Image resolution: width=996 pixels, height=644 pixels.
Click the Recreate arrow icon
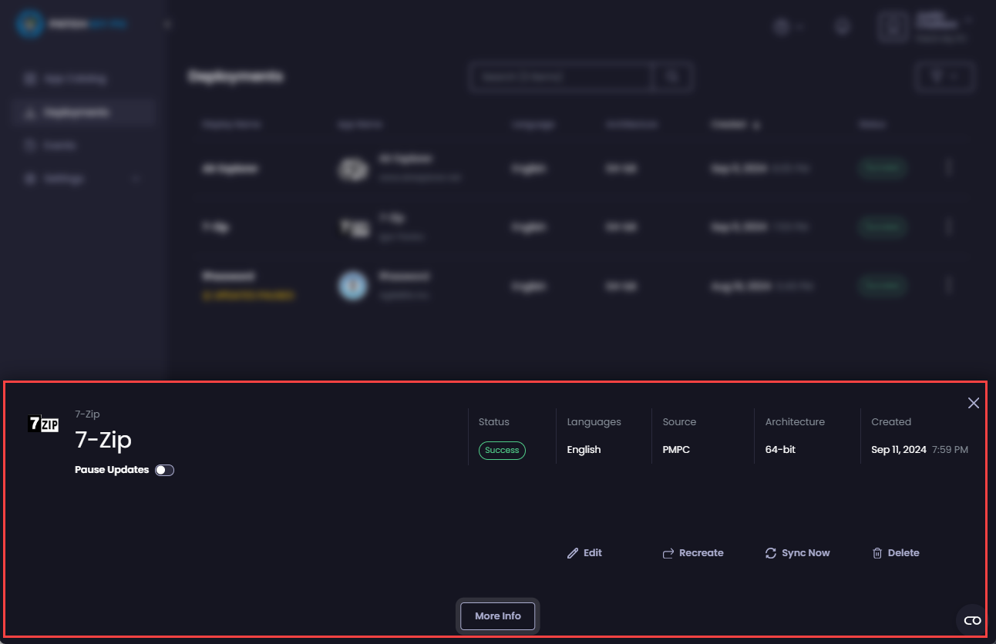click(668, 552)
